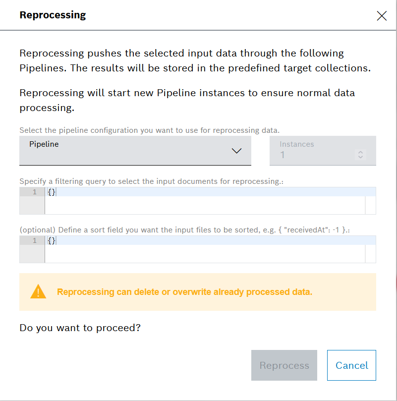Click the filter query editor's right scrollbar strip
Image resolution: width=397 pixels, height=401 pixels.
click(x=370, y=201)
